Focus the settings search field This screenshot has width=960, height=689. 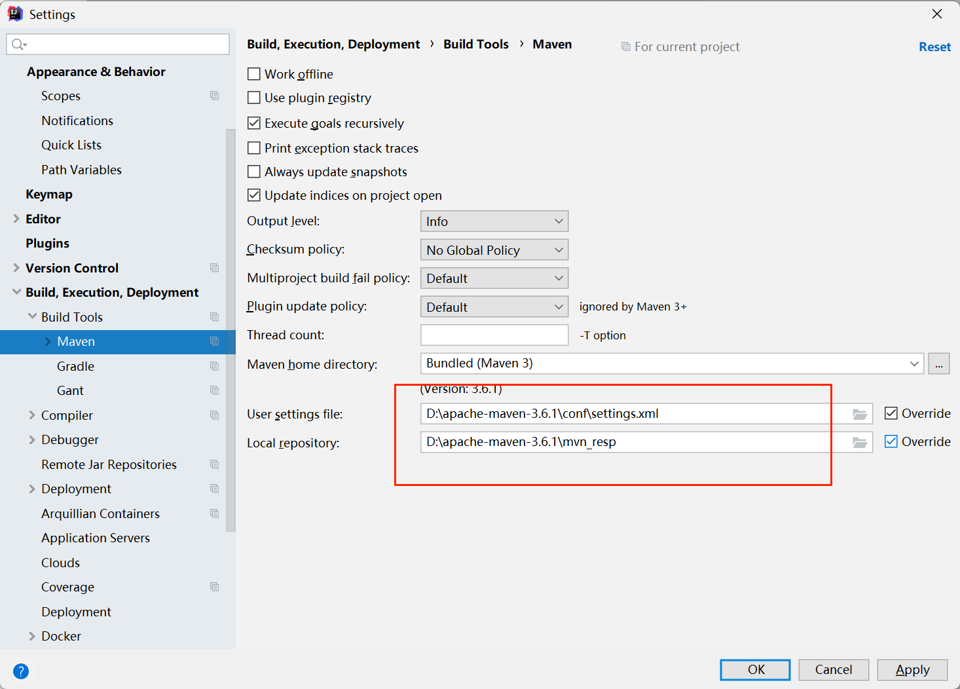pyautogui.click(x=118, y=44)
